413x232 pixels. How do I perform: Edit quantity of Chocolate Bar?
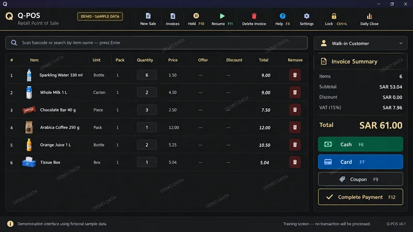coord(147,110)
